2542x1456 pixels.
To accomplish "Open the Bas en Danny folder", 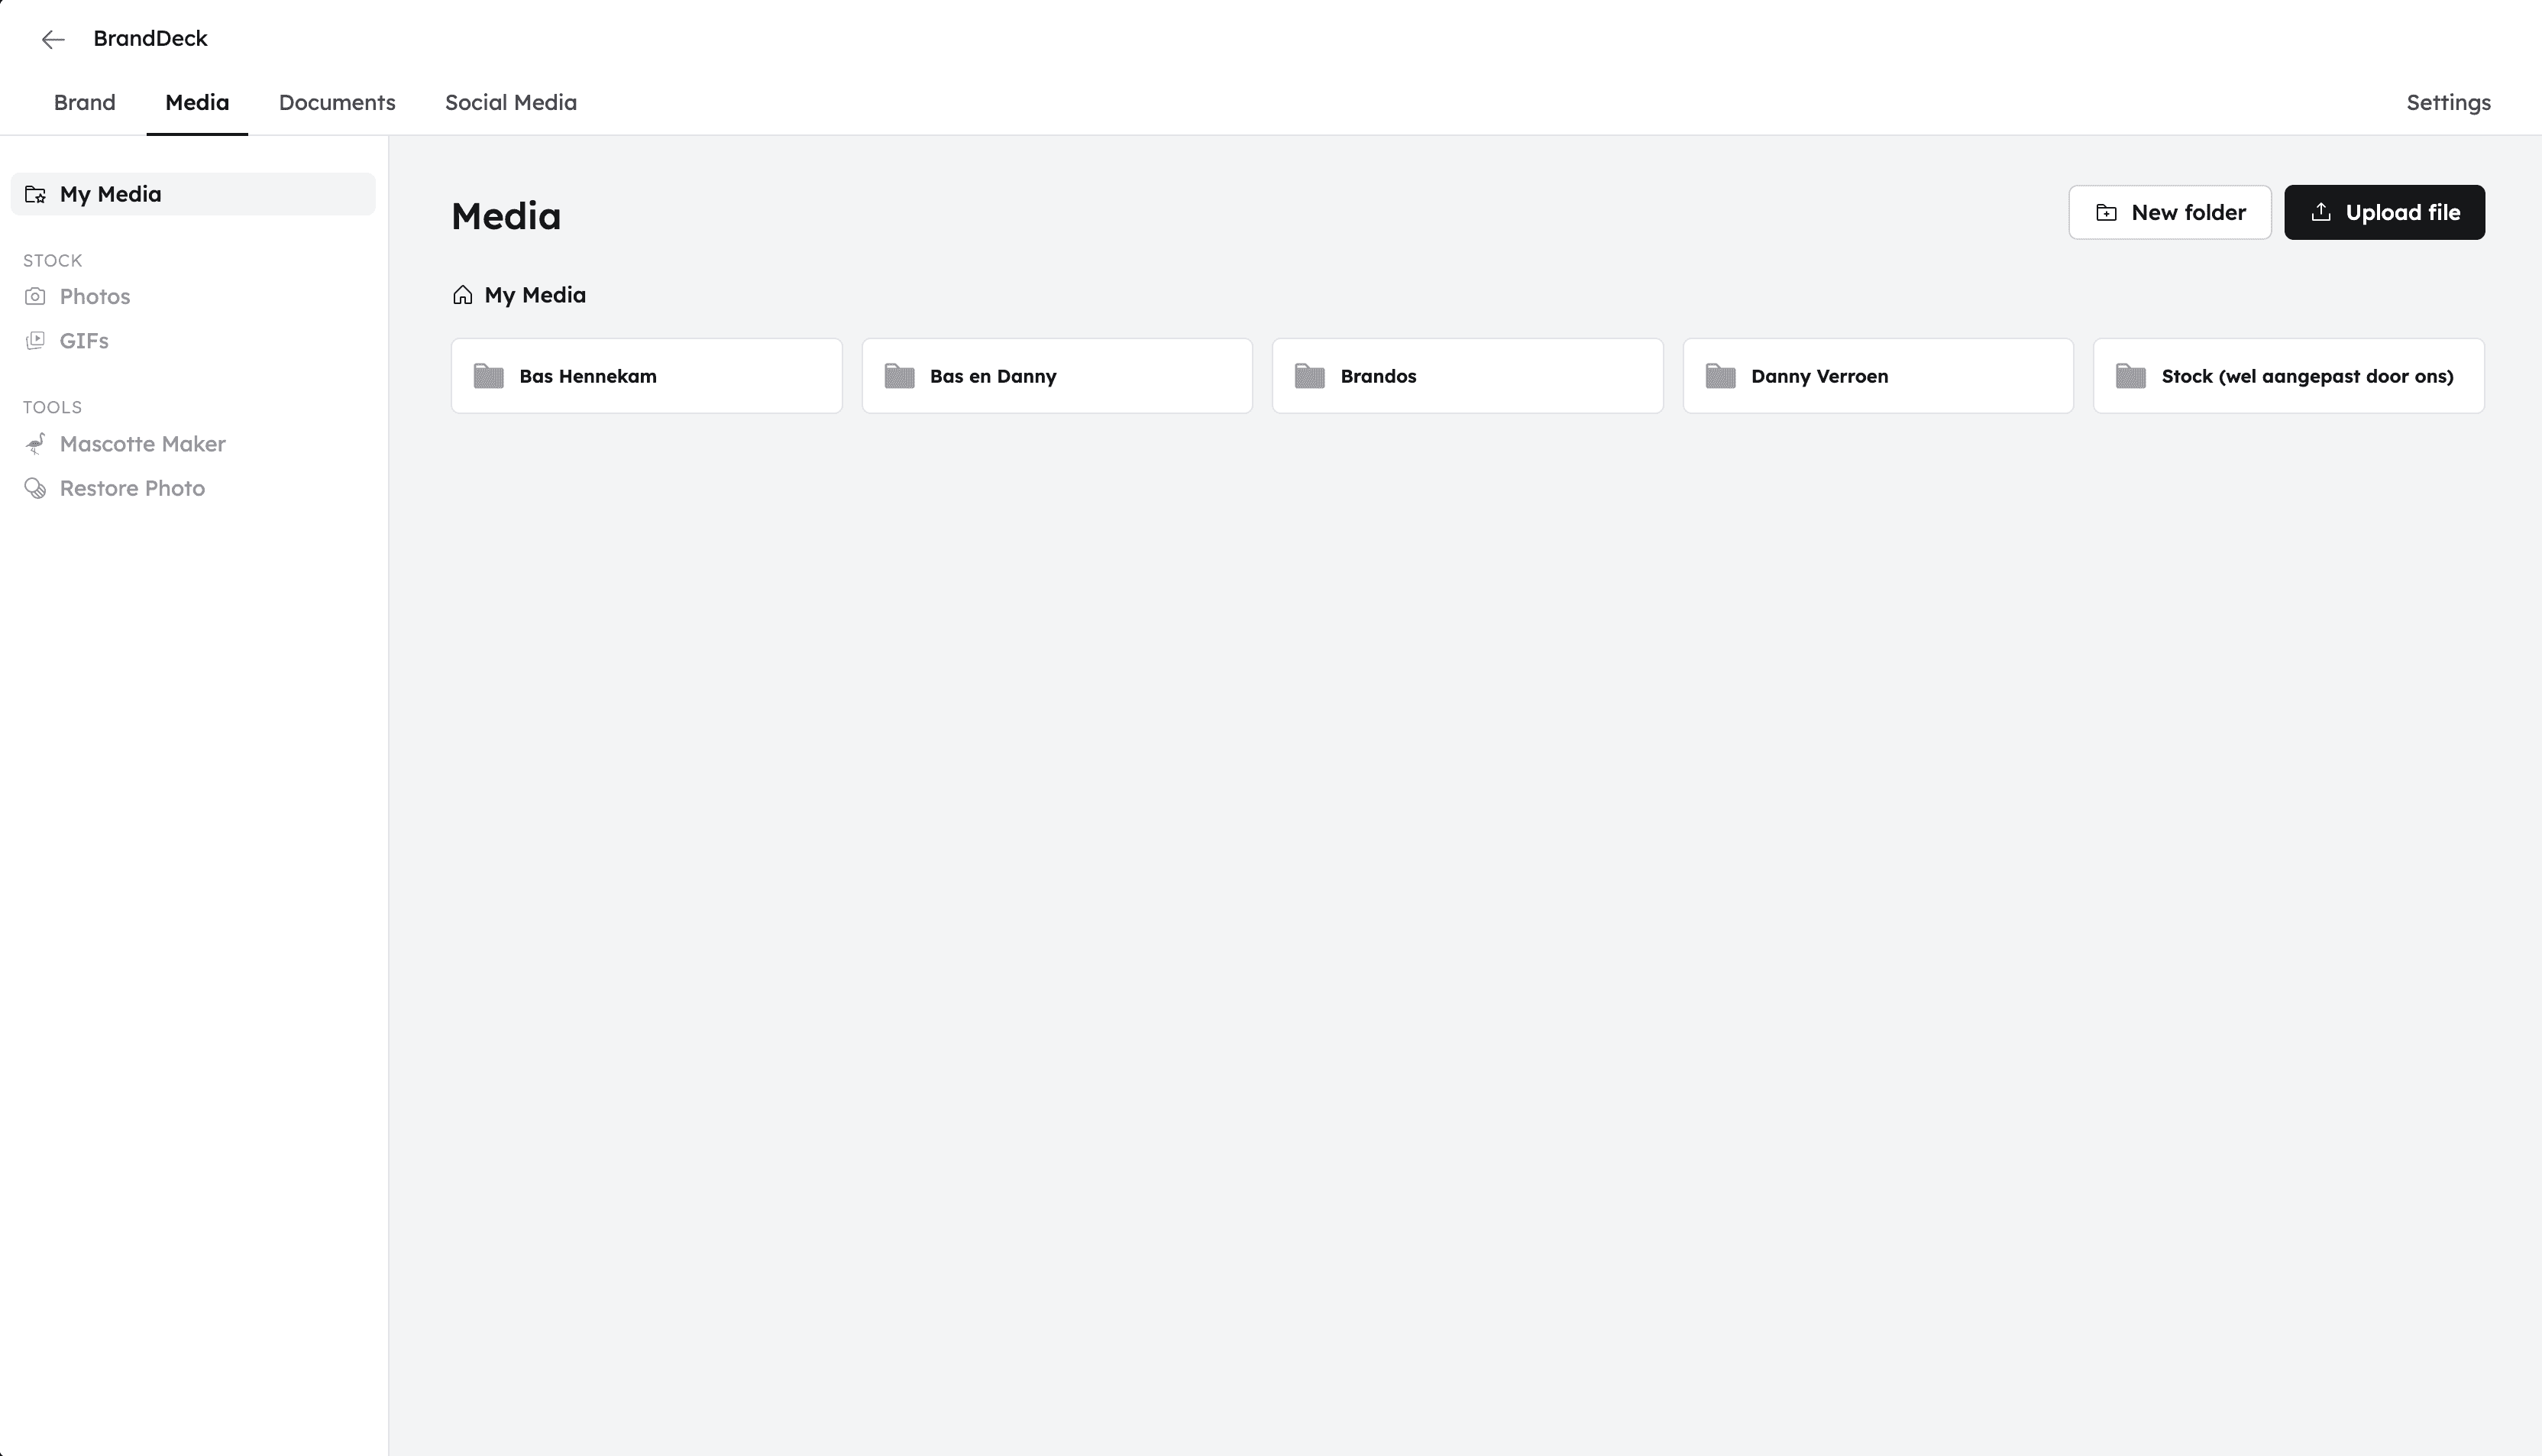I will tap(1056, 376).
